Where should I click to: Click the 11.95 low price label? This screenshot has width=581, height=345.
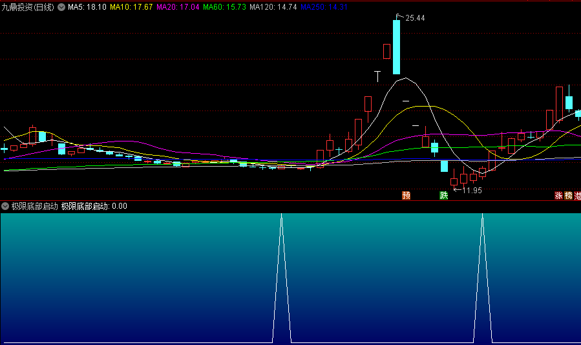tap(472, 191)
